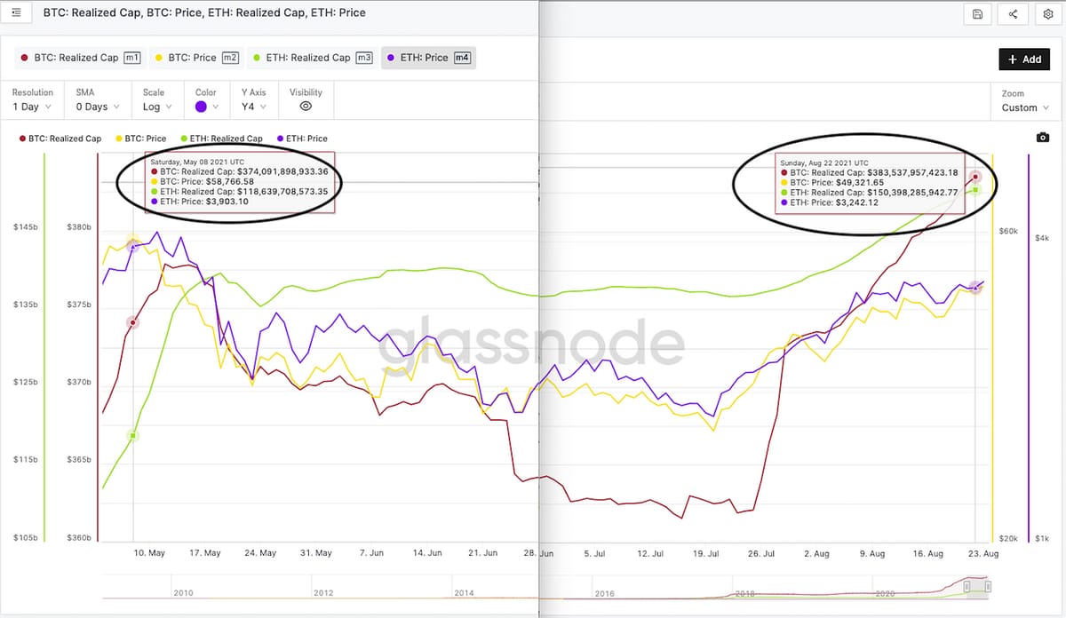Click ETH Price point on Aug 22
The image size is (1066, 618).
pyautogui.click(x=975, y=287)
